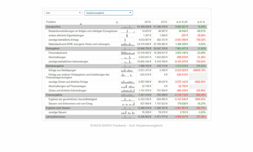The height and width of the screenshot is (152, 253).
Task: Click the Personalaufwand sparkline chart
Action: pos(128,53)
